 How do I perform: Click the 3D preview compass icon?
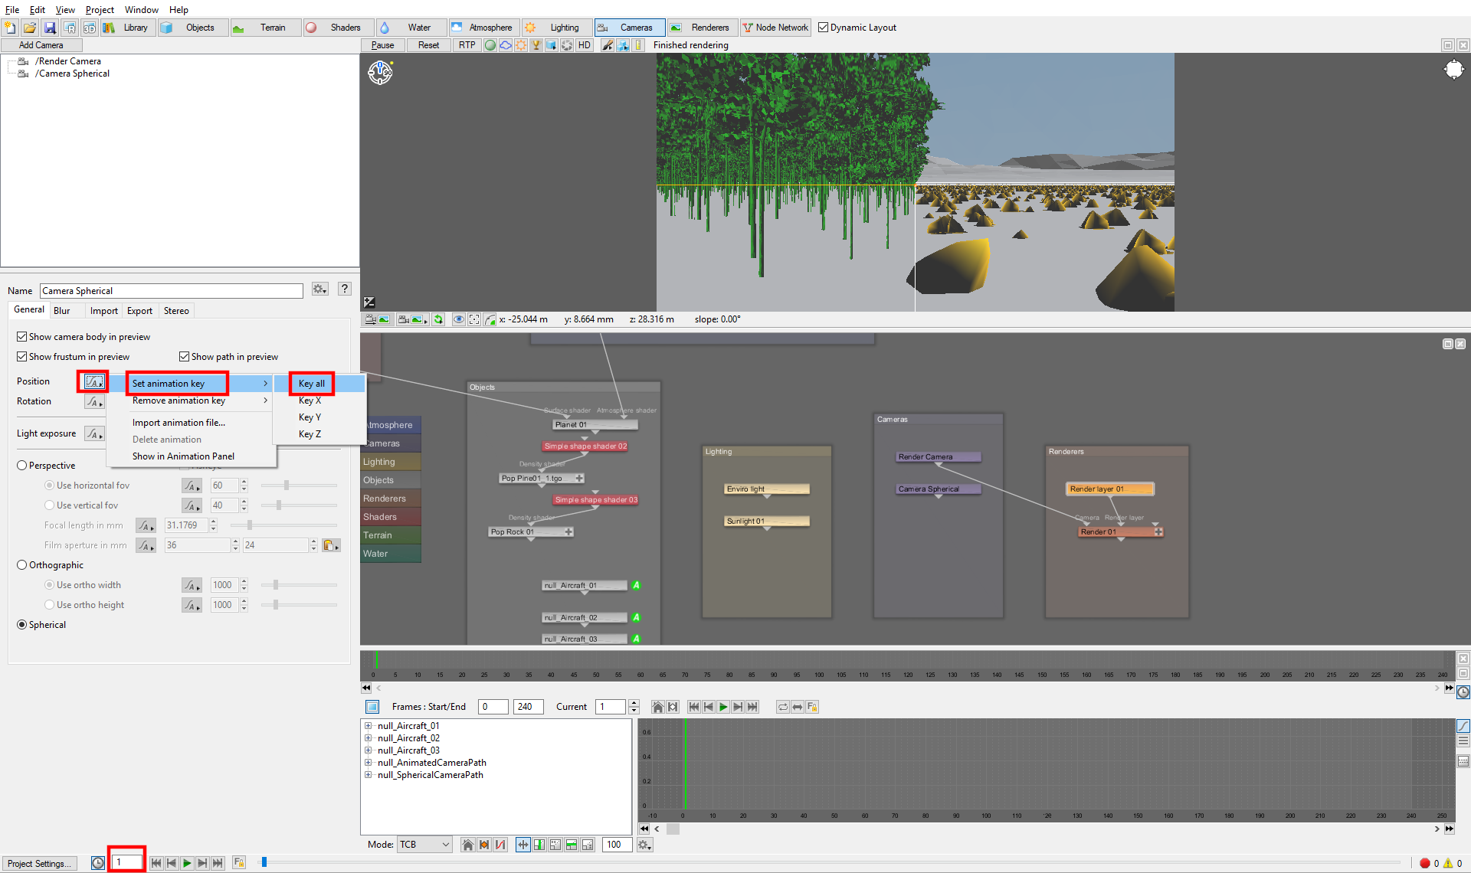pos(380,73)
